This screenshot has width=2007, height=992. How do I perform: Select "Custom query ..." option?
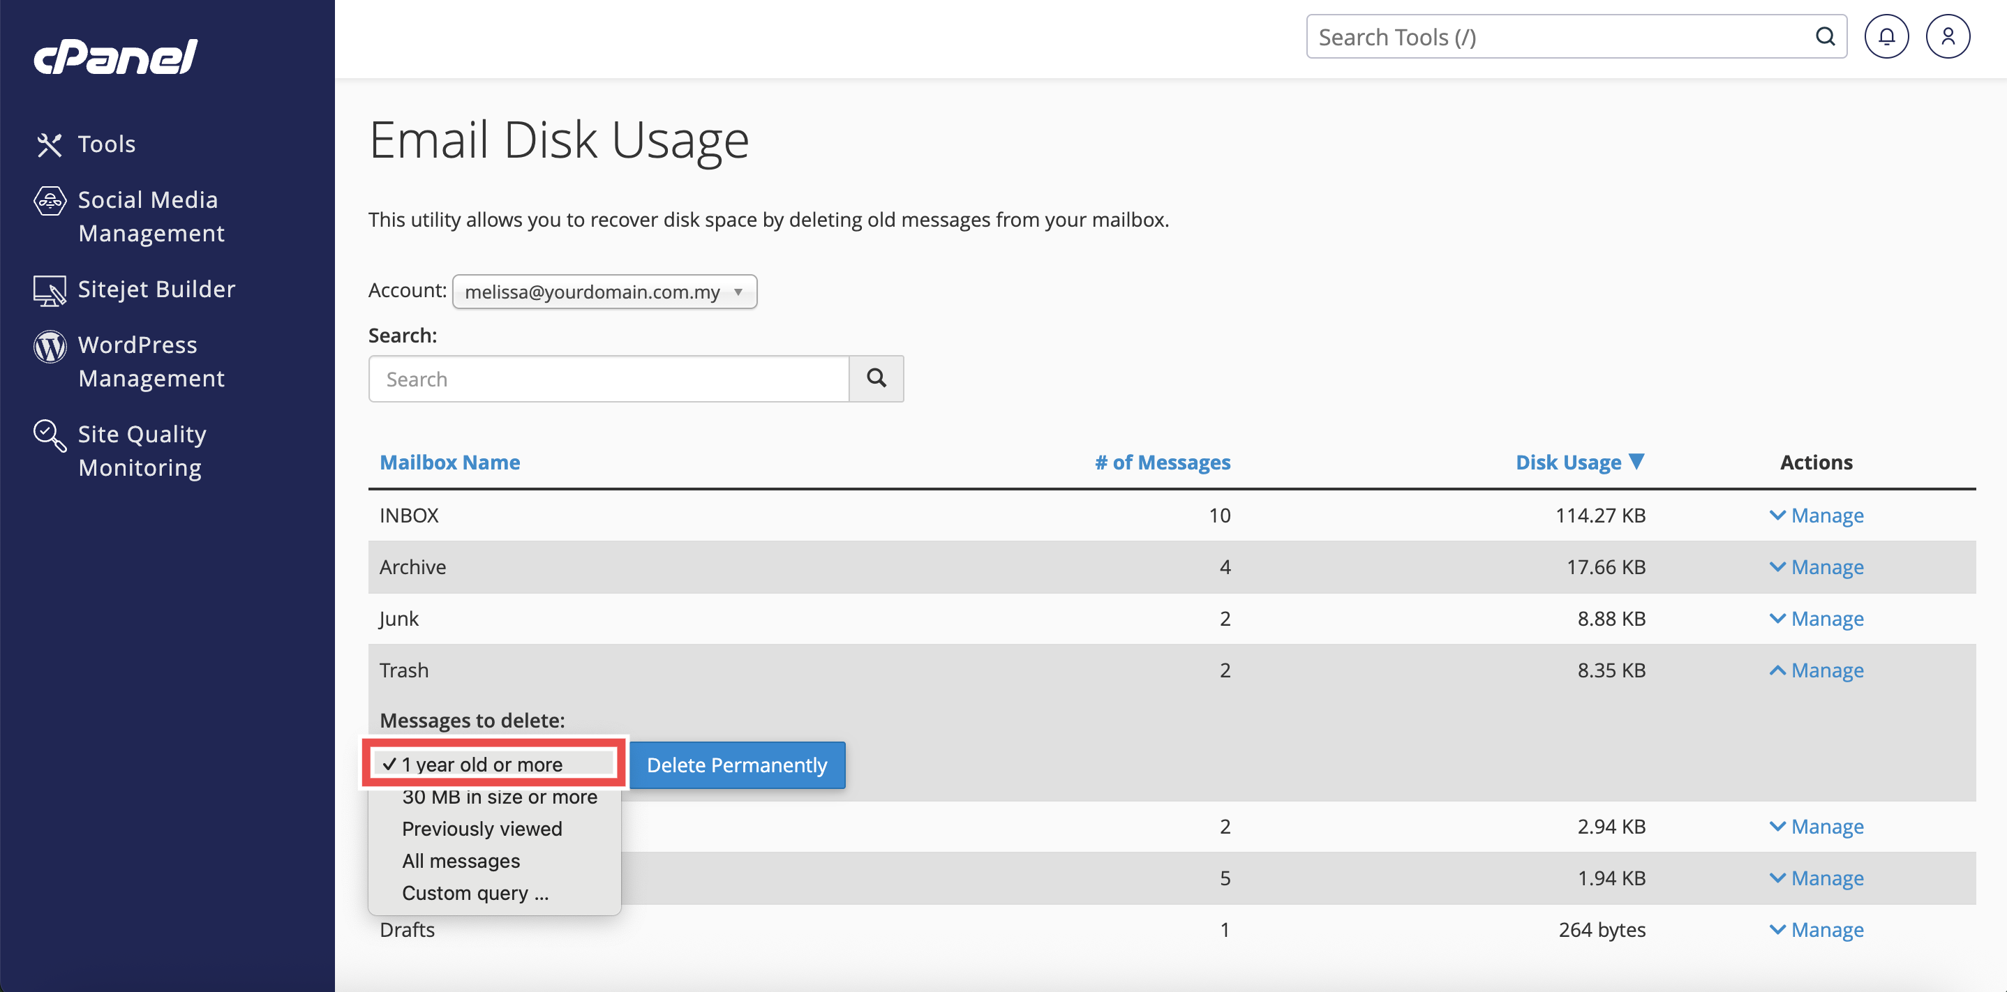[x=475, y=893]
